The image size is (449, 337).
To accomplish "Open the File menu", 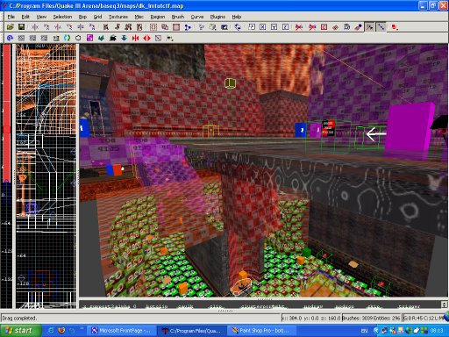I will click(11, 17).
